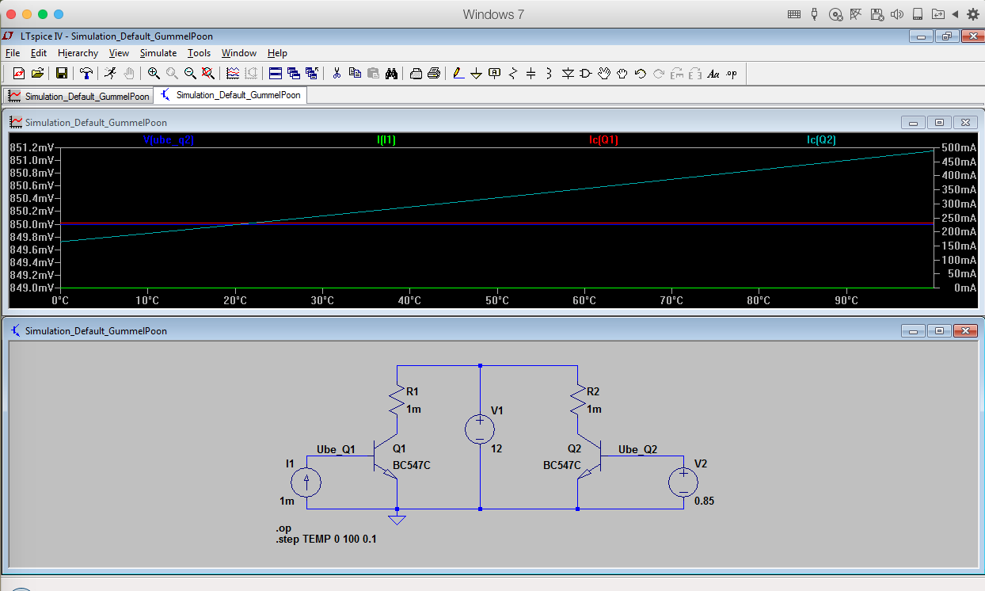Click the V2 voltage source symbol
Image resolution: width=985 pixels, height=591 pixels.
683,482
